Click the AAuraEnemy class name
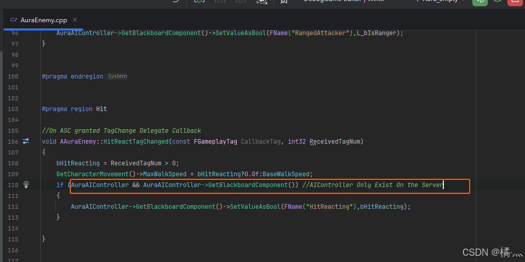This screenshot has height=262, width=525. click(x=78, y=142)
